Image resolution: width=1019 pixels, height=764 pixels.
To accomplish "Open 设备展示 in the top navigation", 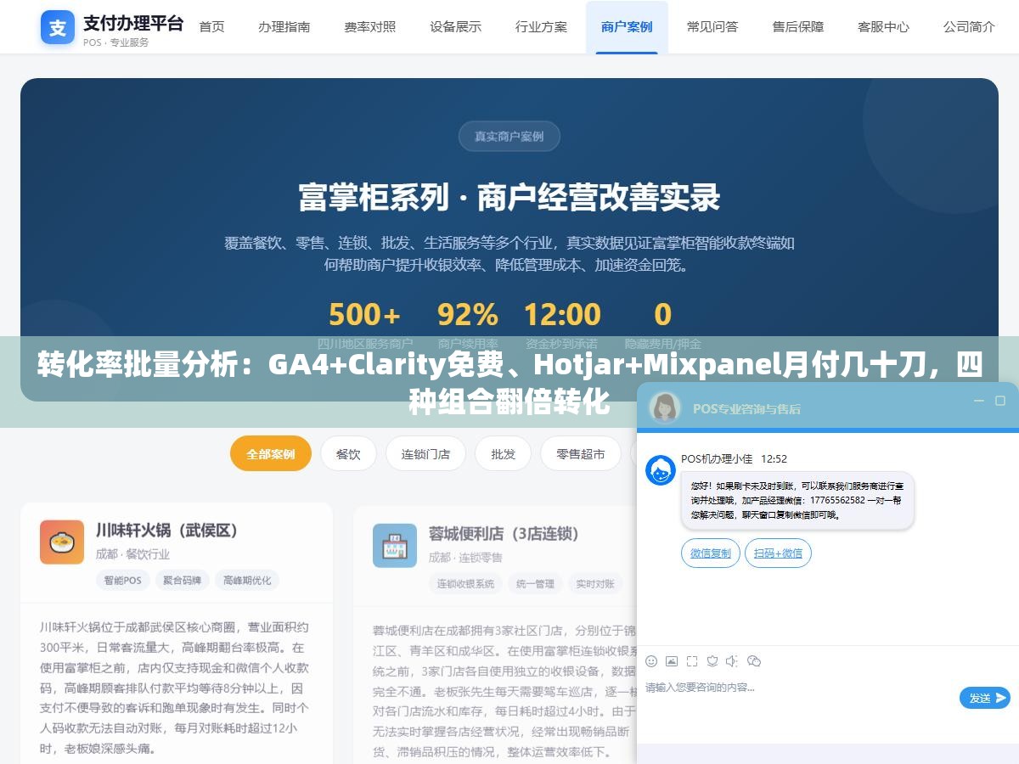I will 455,27.
